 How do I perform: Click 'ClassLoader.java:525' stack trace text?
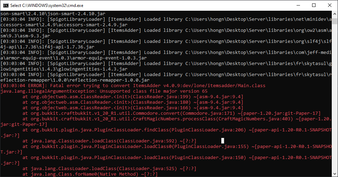[147, 169]
